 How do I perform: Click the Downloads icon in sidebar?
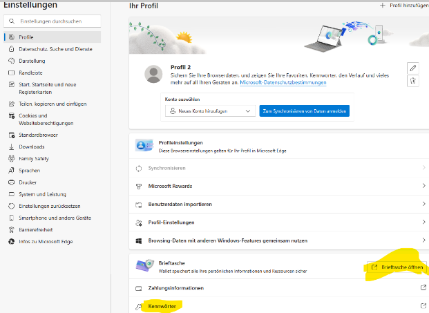tap(12, 146)
